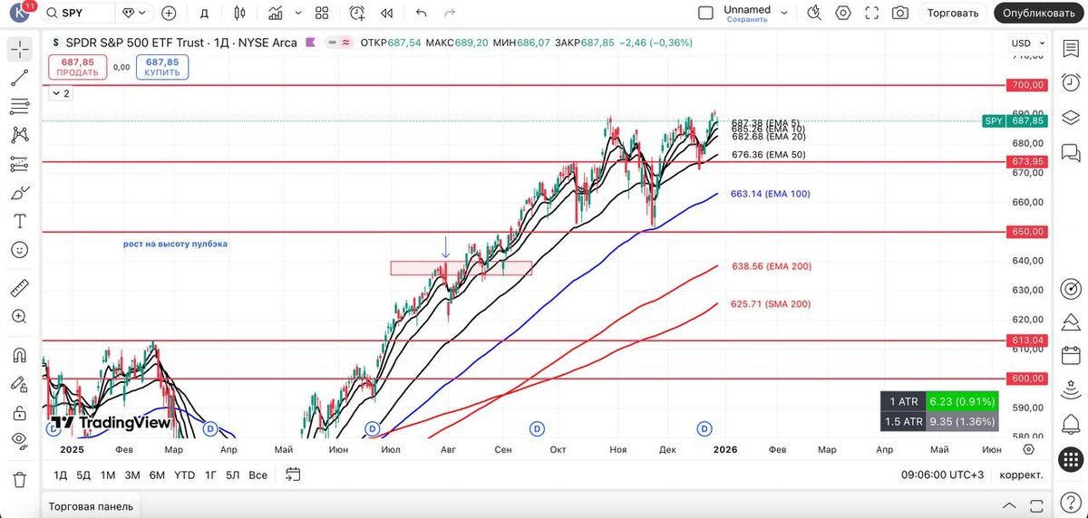Select the 1Г time range
This screenshot has width=1088, height=518.
(210, 475)
